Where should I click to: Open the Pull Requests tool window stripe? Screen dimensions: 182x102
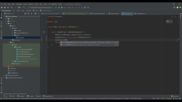click(1, 34)
